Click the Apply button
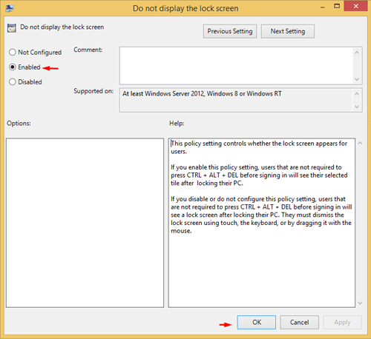Image resolution: width=371 pixels, height=339 pixels. [342, 322]
